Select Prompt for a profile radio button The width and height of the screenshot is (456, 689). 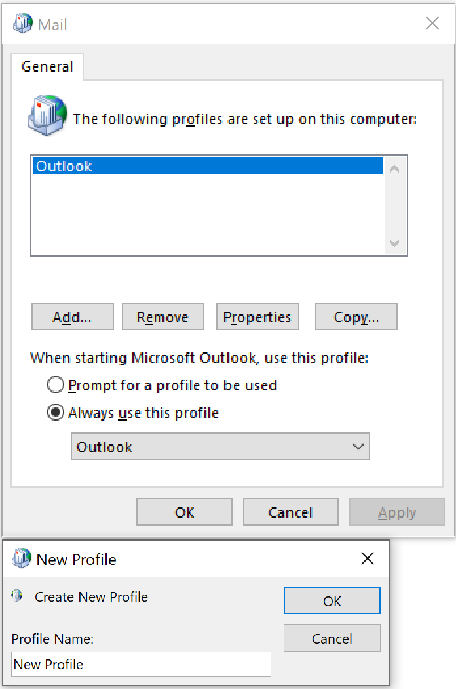click(x=55, y=385)
